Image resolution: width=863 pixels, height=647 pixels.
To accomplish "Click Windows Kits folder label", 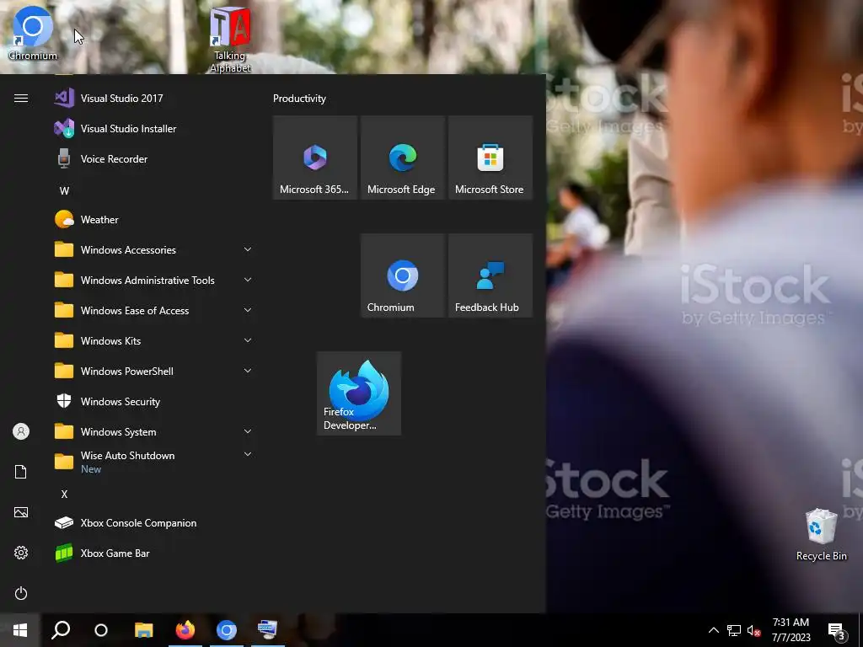I will tap(110, 341).
